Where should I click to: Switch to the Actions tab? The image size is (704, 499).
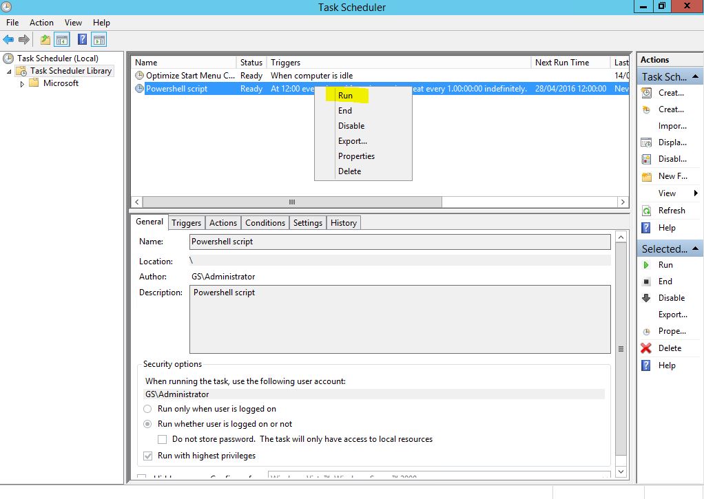click(223, 223)
